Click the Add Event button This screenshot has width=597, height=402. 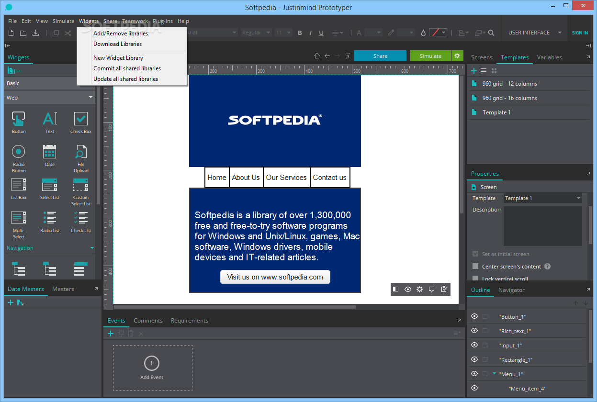(152, 368)
